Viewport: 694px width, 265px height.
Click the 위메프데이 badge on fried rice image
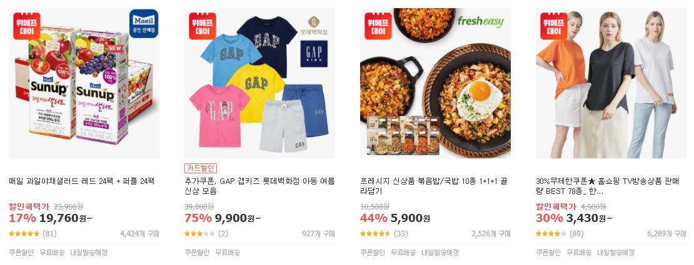[x=378, y=26]
